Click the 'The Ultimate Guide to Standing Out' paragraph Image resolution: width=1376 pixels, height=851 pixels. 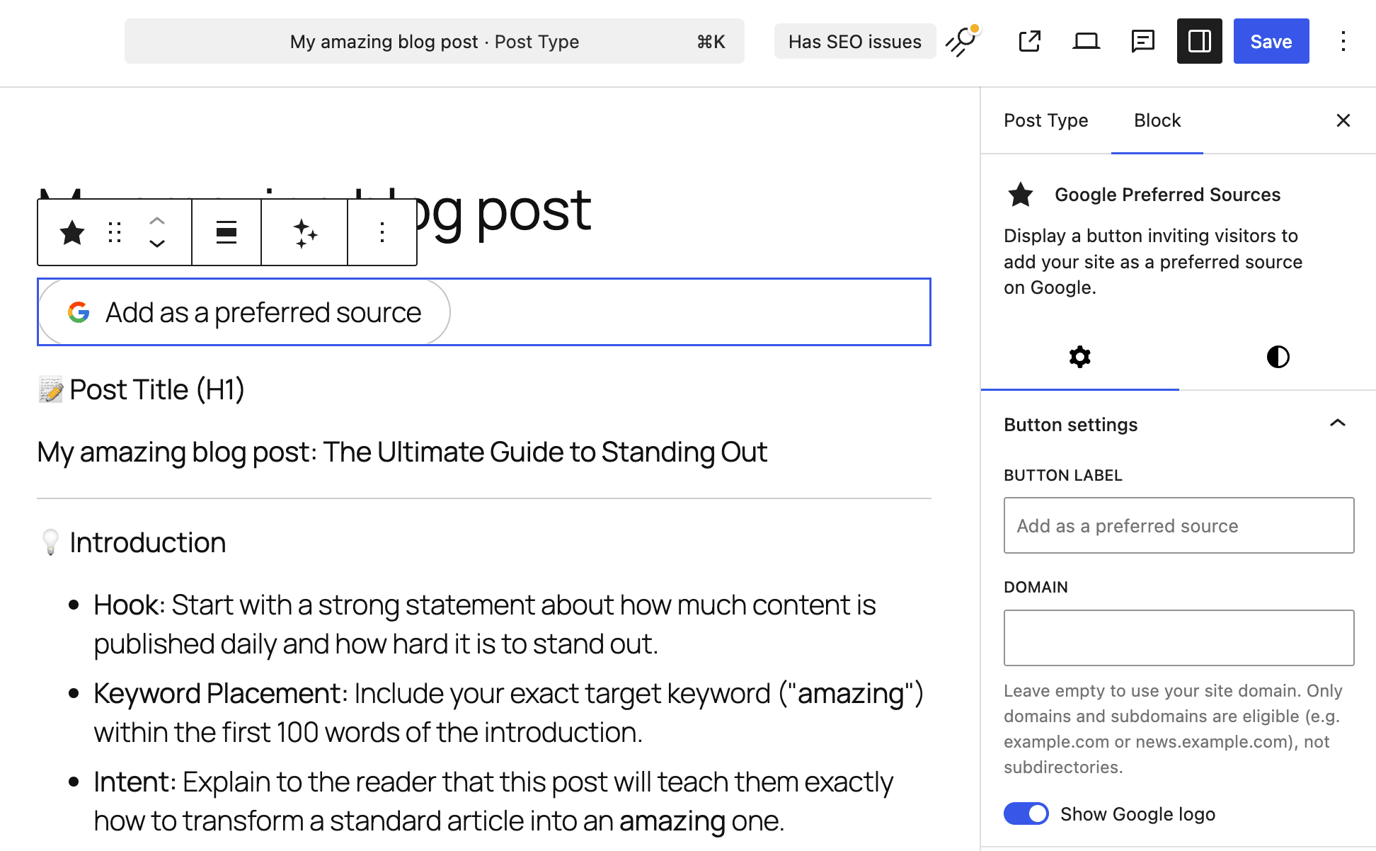point(402,452)
